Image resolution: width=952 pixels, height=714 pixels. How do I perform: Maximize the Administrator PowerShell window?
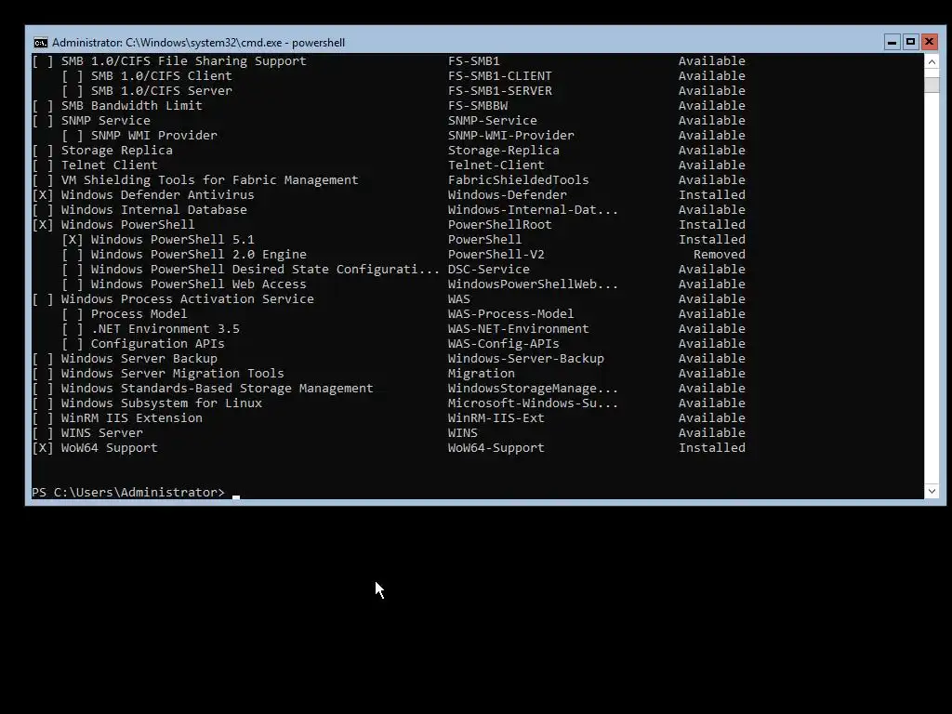(910, 42)
